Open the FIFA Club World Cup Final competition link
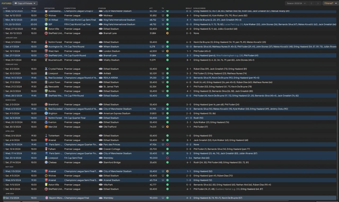Screen dimensions: 339x202 [x=77, y=24]
